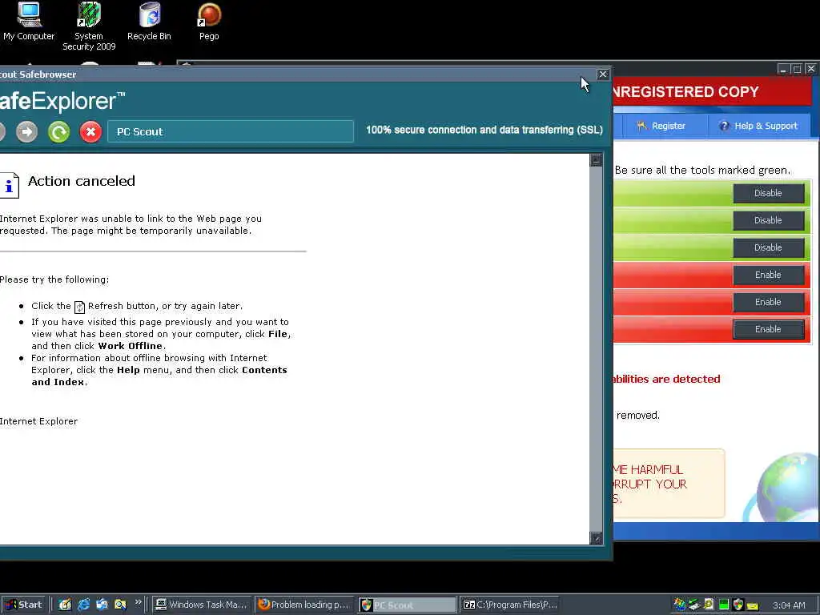
Task: Click the blue info icon beside Action canceled
Action: point(9,185)
